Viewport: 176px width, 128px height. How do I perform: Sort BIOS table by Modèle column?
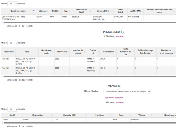pyautogui.click(x=55, y=11)
